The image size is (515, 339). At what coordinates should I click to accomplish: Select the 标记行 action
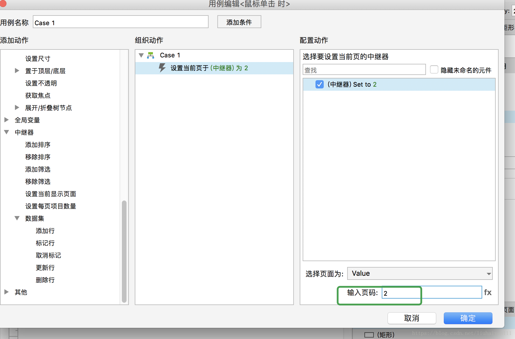[x=45, y=243]
